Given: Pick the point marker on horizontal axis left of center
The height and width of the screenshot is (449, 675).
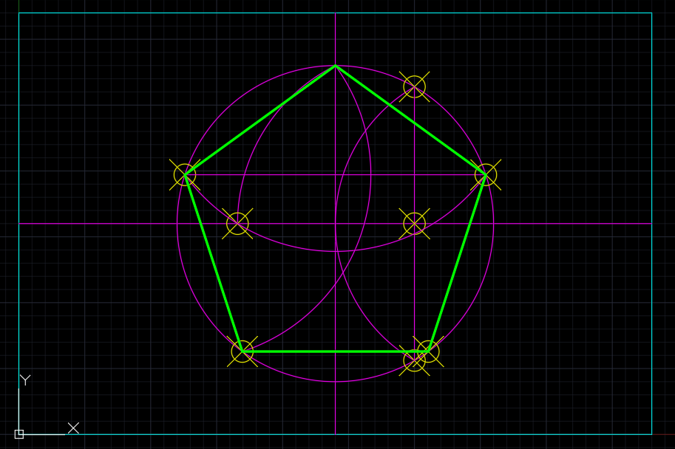Looking at the screenshot, I should [x=237, y=224].
